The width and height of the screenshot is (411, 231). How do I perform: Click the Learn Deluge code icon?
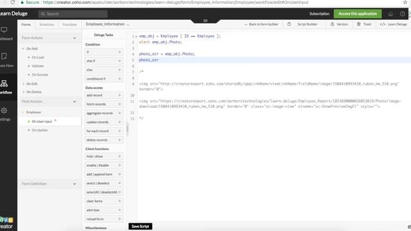tap(383, 24)
